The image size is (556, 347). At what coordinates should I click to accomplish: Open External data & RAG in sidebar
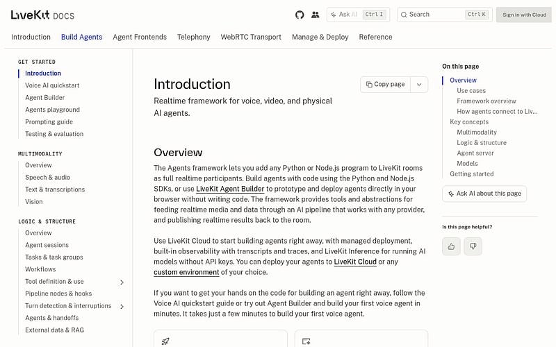pos(55,330)
